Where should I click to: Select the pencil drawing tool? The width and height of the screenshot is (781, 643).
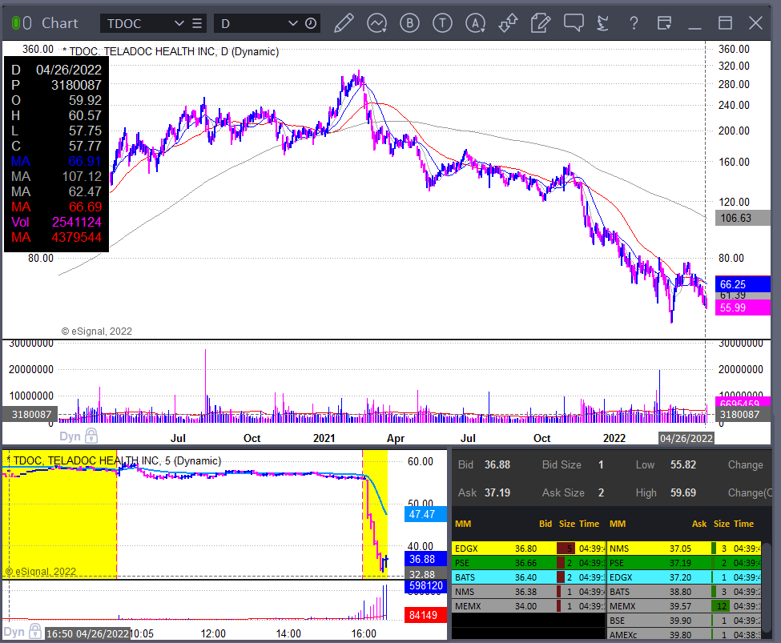coord(344,23)
